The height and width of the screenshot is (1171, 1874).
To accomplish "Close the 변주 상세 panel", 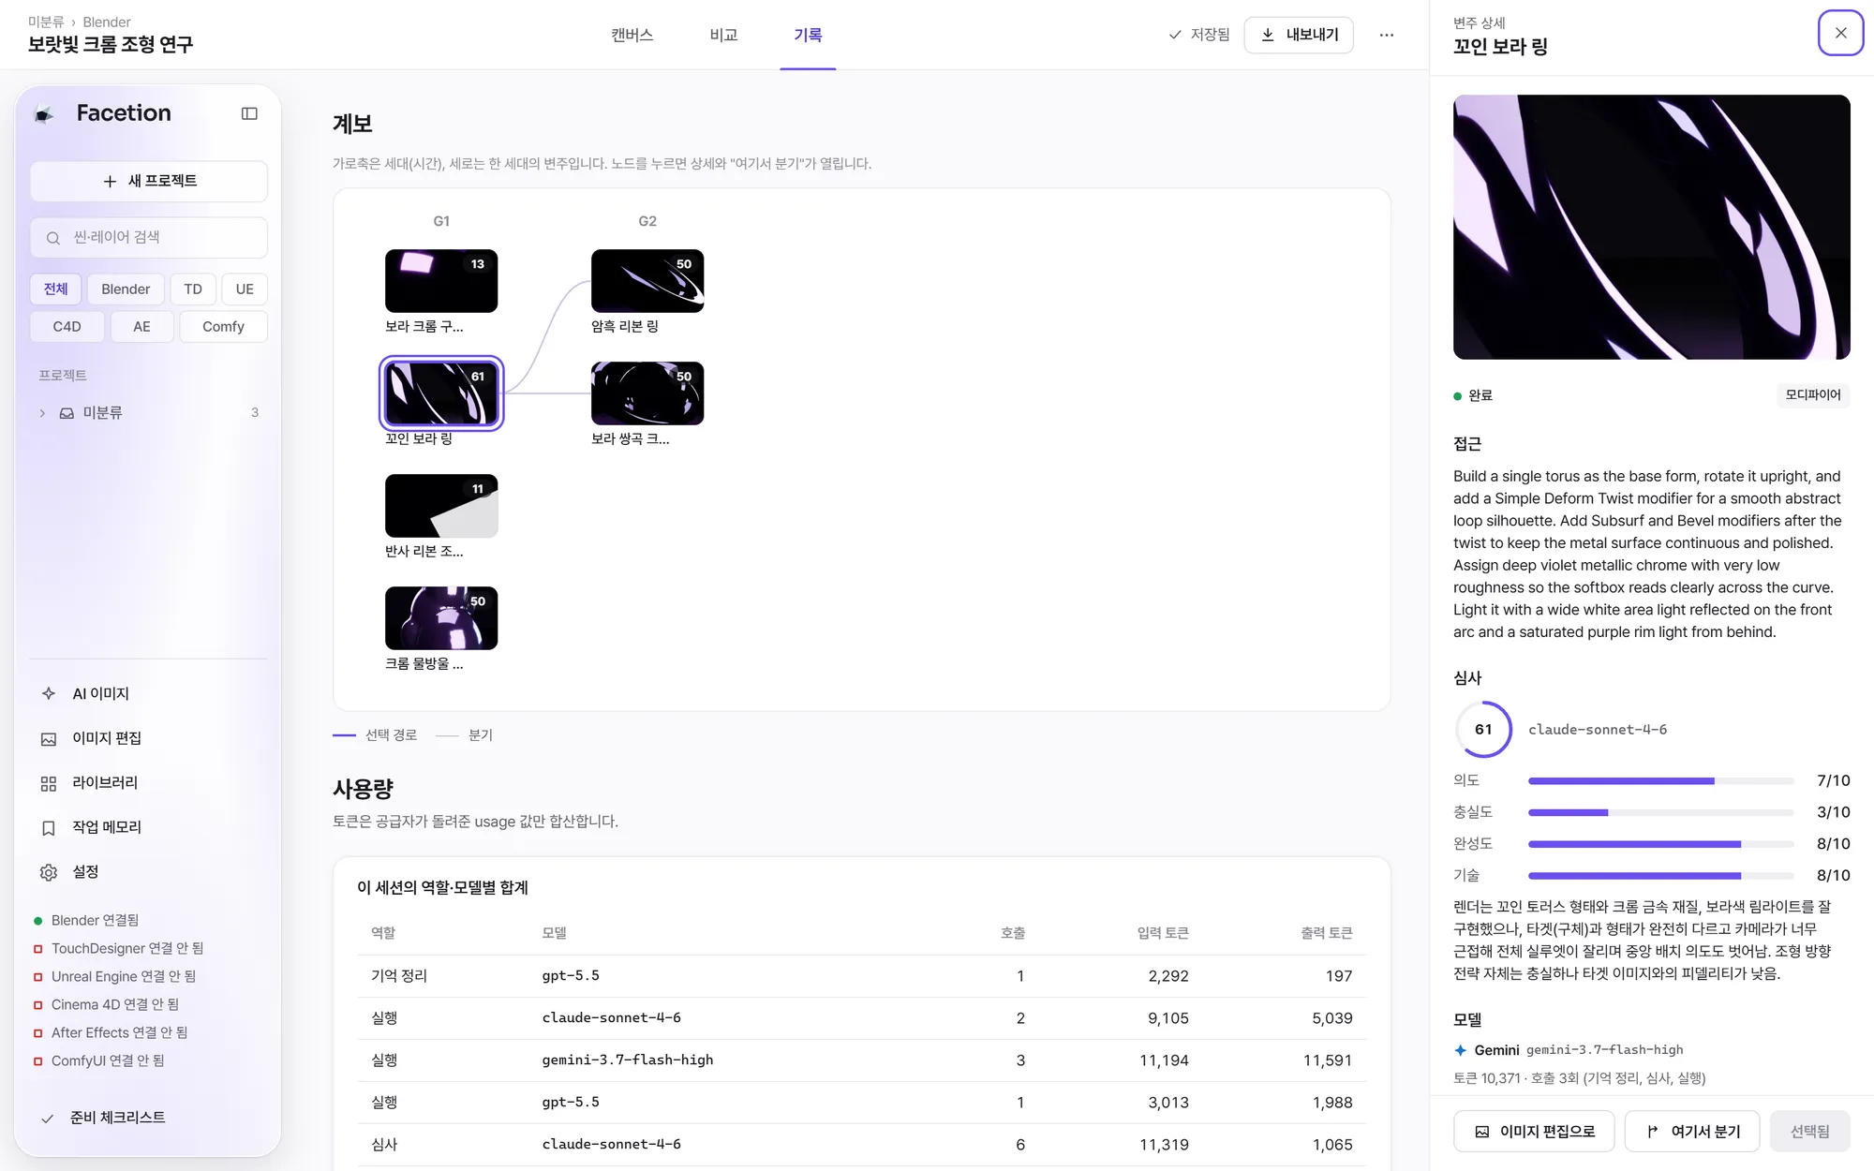I will (x=1840, y=33).
